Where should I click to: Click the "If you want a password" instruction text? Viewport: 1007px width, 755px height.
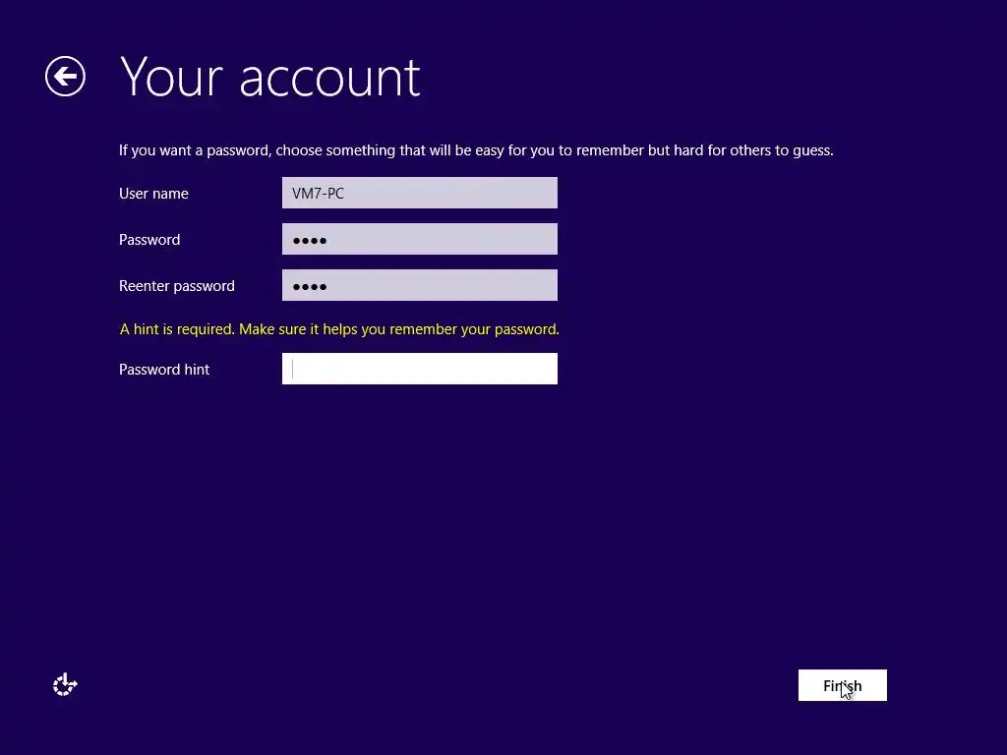[476, 150]
